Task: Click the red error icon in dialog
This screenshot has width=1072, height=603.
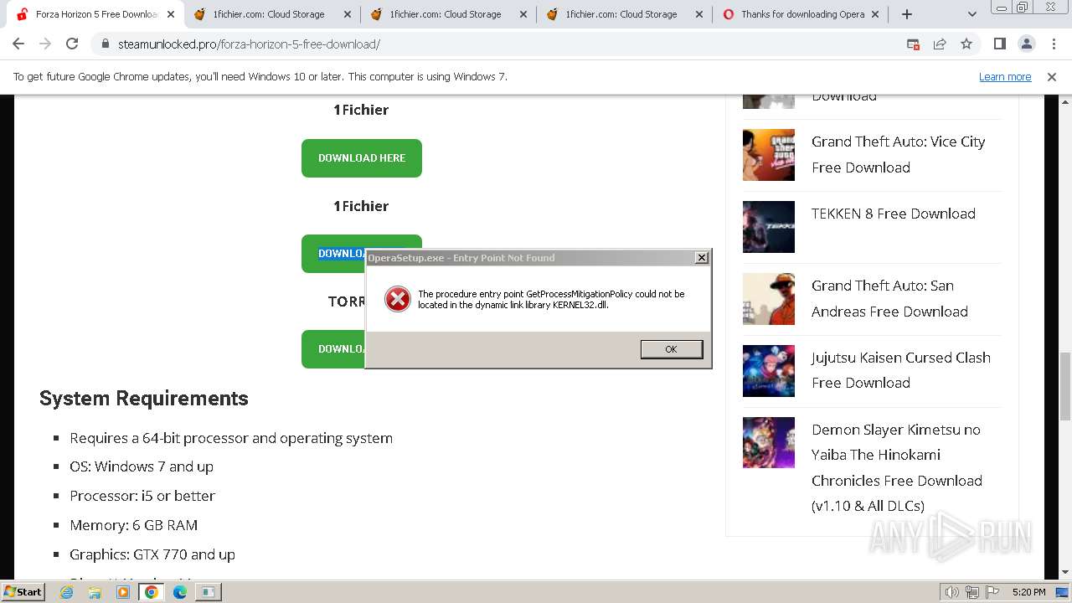Action: click(x=398, y=299)
